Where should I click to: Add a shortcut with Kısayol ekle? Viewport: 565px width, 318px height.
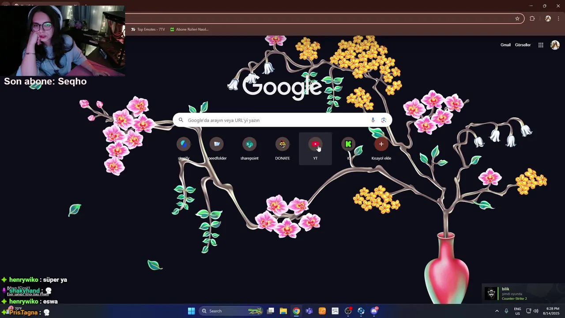pyautogui.click(x=381, y=148)
